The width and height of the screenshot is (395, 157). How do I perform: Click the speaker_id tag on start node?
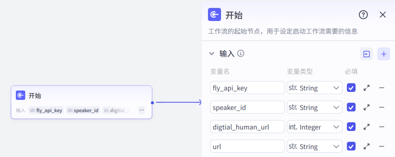[83, 110]
